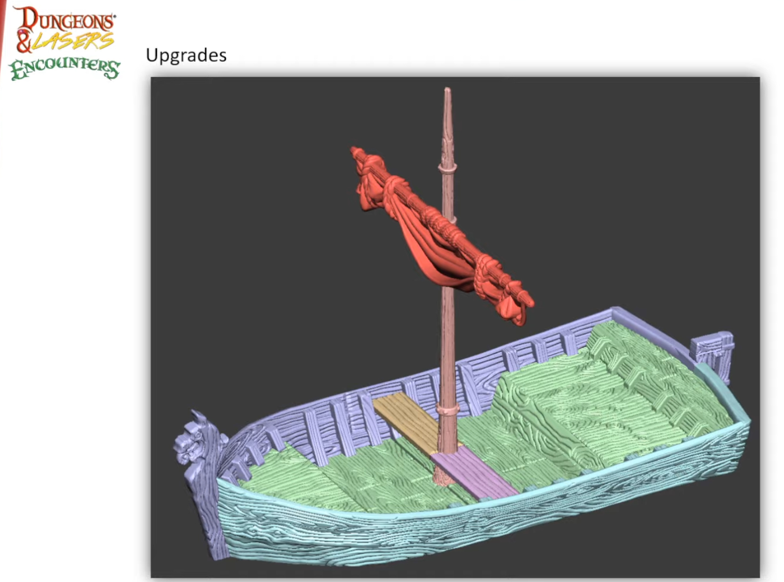Image resolution: width=784 pixels, height=582 pixels.
Task: Click the yellow Lasers word in logo
Action: tap(73, 42)
